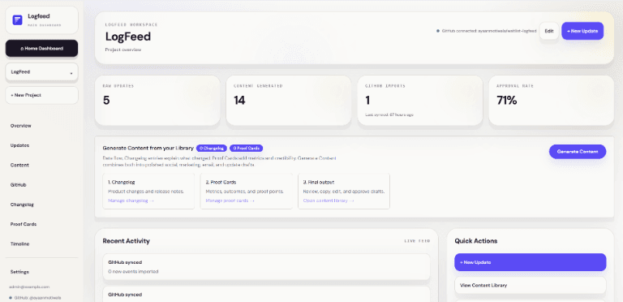Click the Content Generated stat card
623x302 pixels.
tap(289, 101)
